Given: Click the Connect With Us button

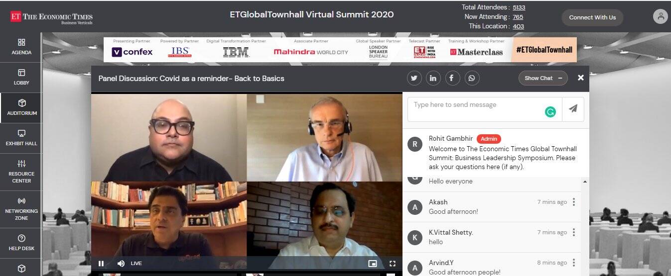Looking at the screenshot, I should click(592, 17).
